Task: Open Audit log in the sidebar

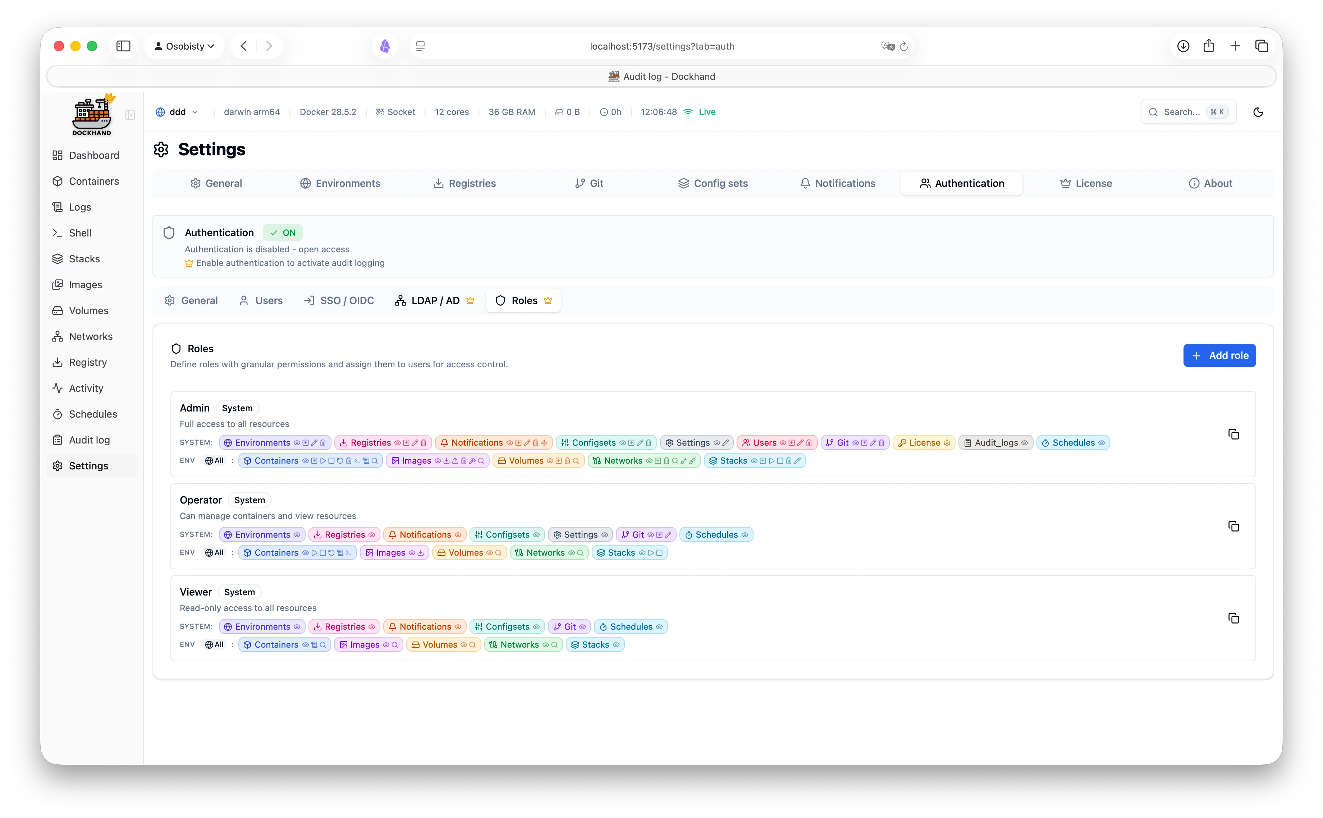Action: click(x=89, y=440)
